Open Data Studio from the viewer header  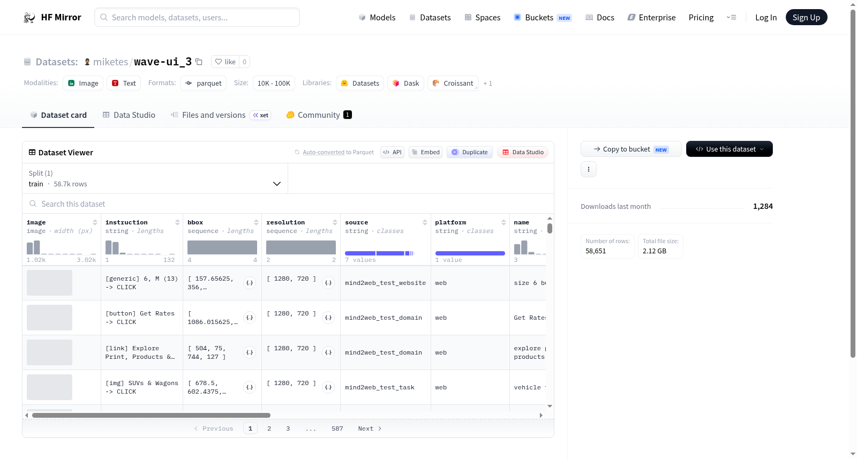click(x=523, y=152)
